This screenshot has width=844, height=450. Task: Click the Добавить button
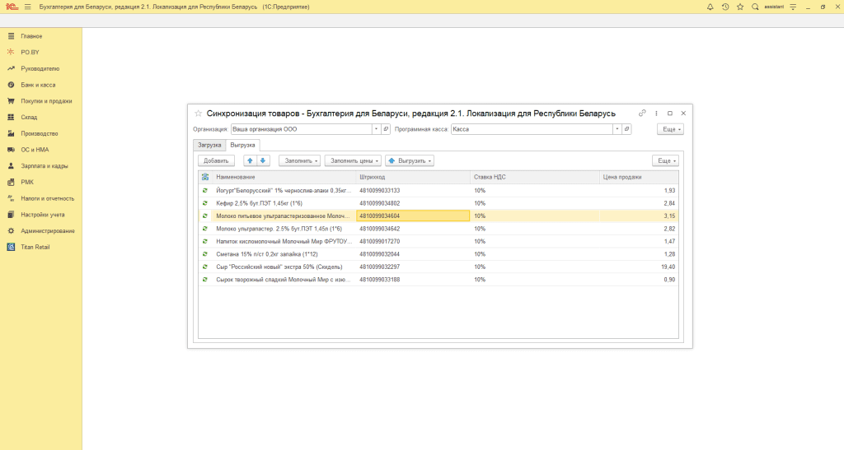coord(217,160)
